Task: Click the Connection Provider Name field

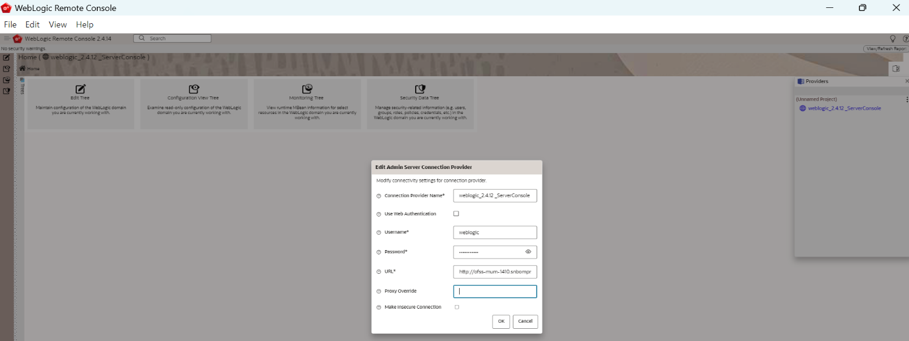Action: [x=495, y=195]
